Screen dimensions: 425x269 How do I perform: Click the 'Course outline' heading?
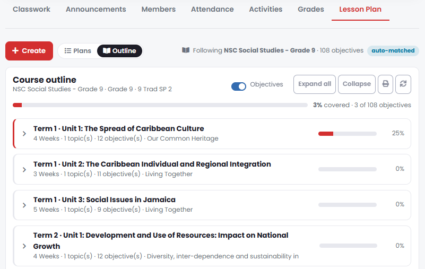[x=45, y=80]
